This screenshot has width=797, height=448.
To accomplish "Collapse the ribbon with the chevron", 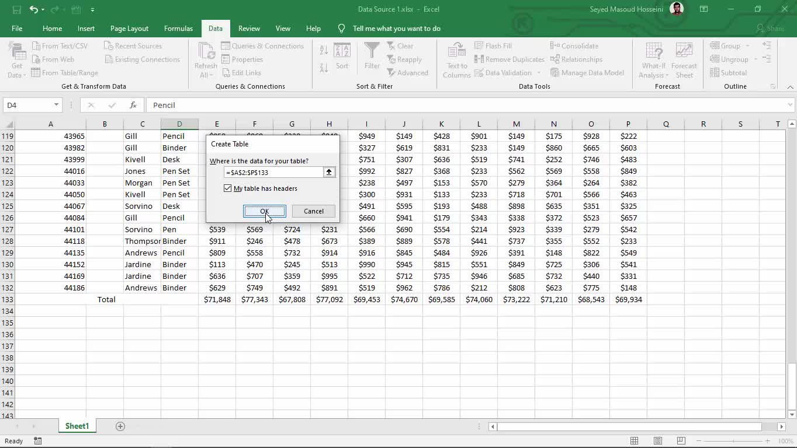I will (790, 87).
